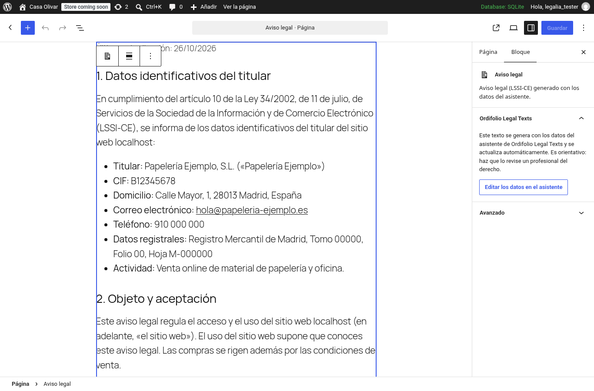Collapse the Ordifolio Legal Texts panel
The image size is (594, 391).
533,119
